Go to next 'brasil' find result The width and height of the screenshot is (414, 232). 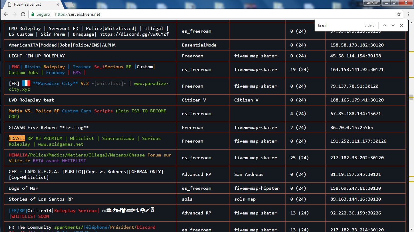pos(393,25)
